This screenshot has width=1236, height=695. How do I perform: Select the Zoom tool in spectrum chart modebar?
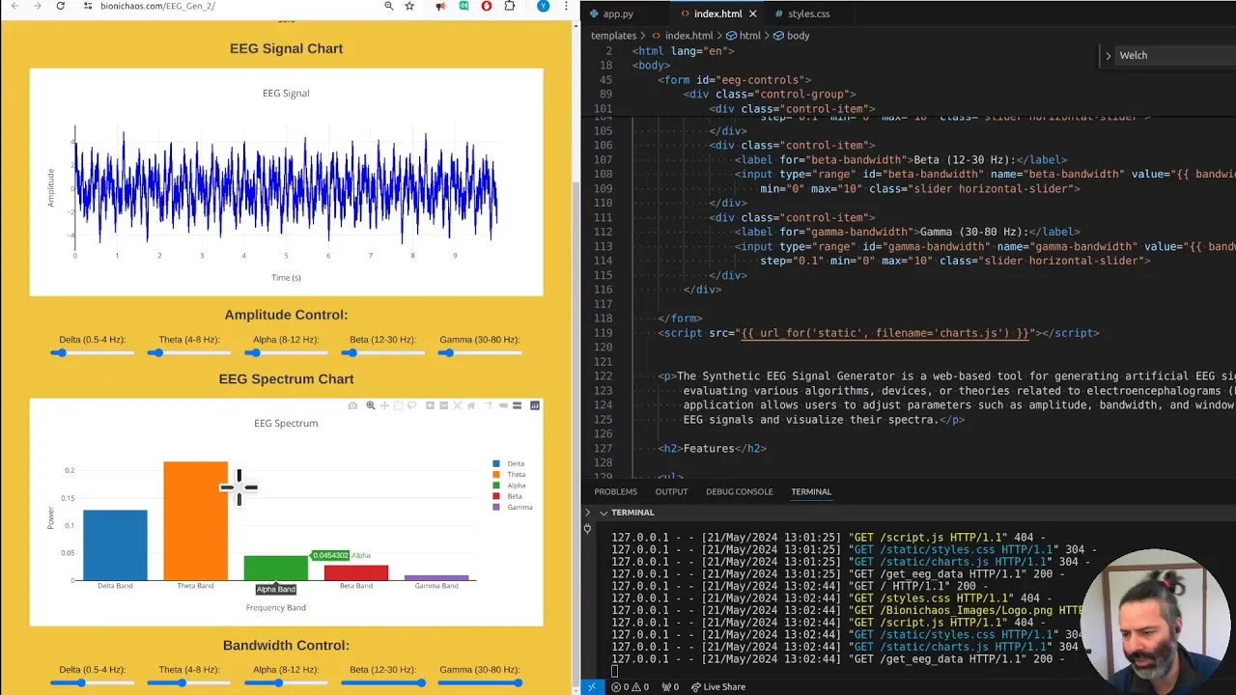click(371, 405)
